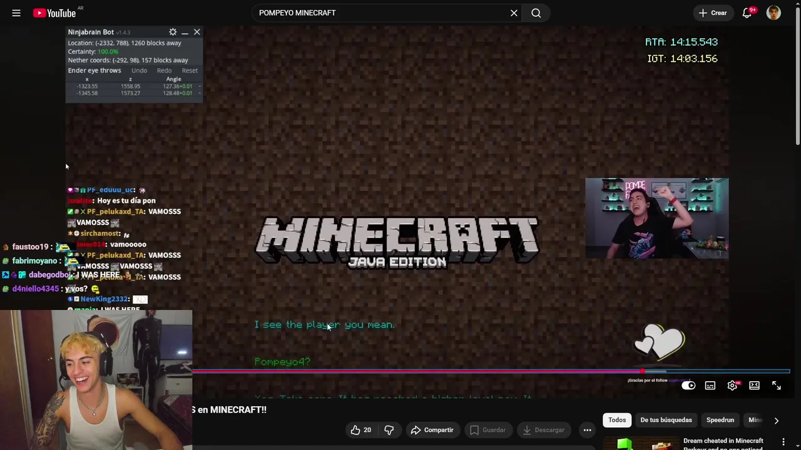Select the Speedrun filter chip
801x450 pixels.
pyautogui.click(x=720, y=420)
